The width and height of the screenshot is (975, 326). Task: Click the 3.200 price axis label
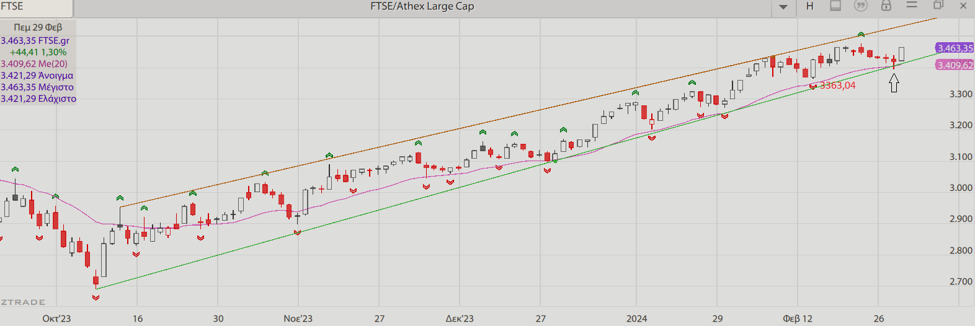[961, 125]
